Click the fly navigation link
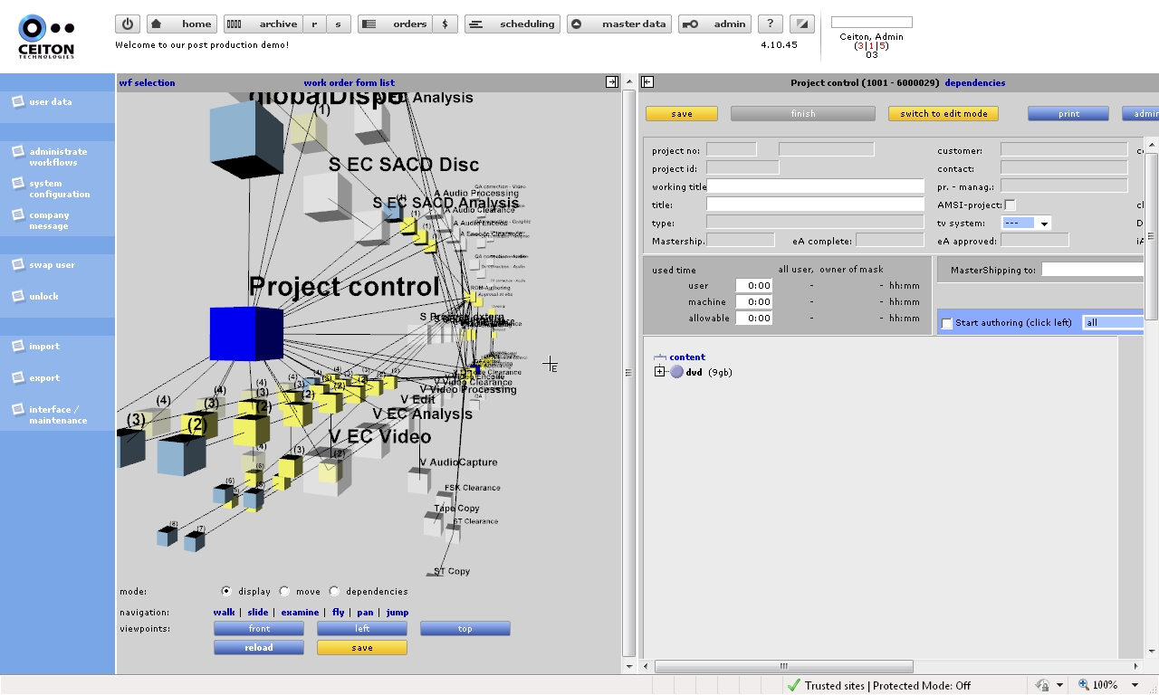 pos(338,613)
